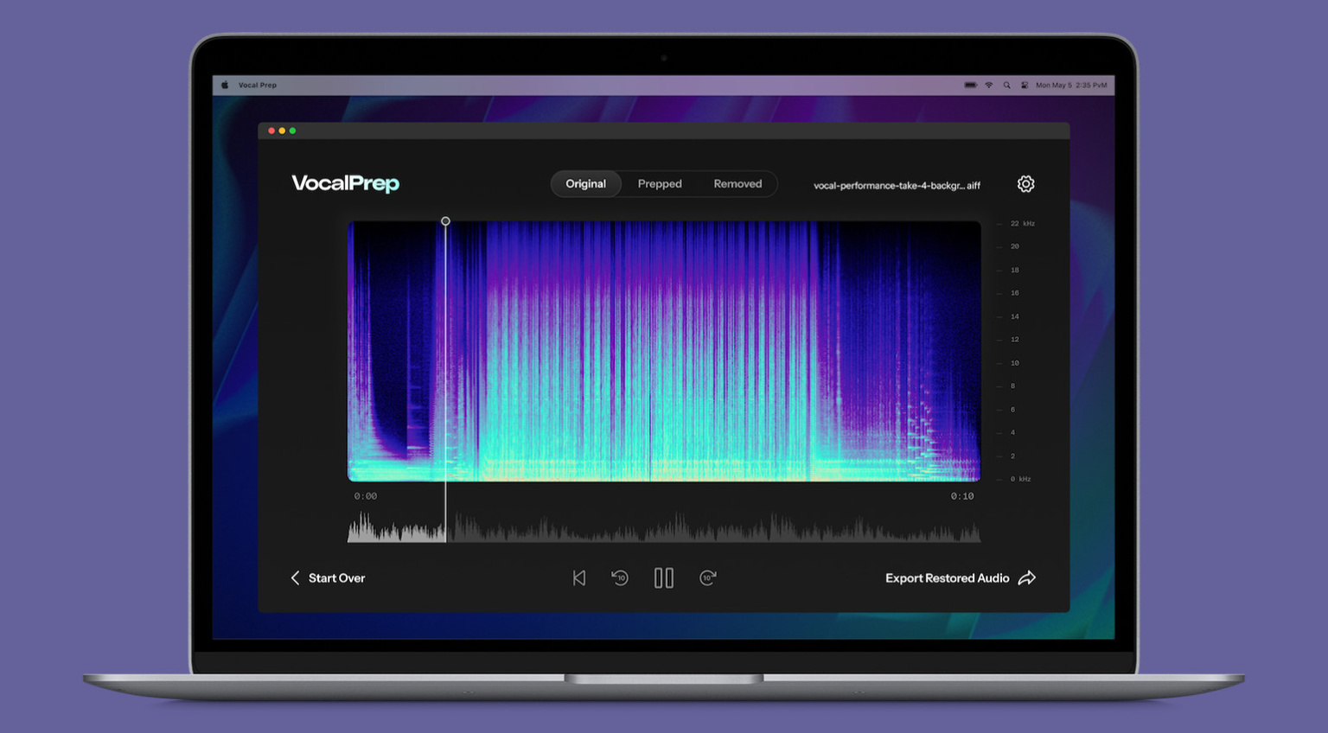Image resolution: width=1328 pixels, height=733 pixels.
Task: Switch to the Removed audio view
Action: (737, 183)
